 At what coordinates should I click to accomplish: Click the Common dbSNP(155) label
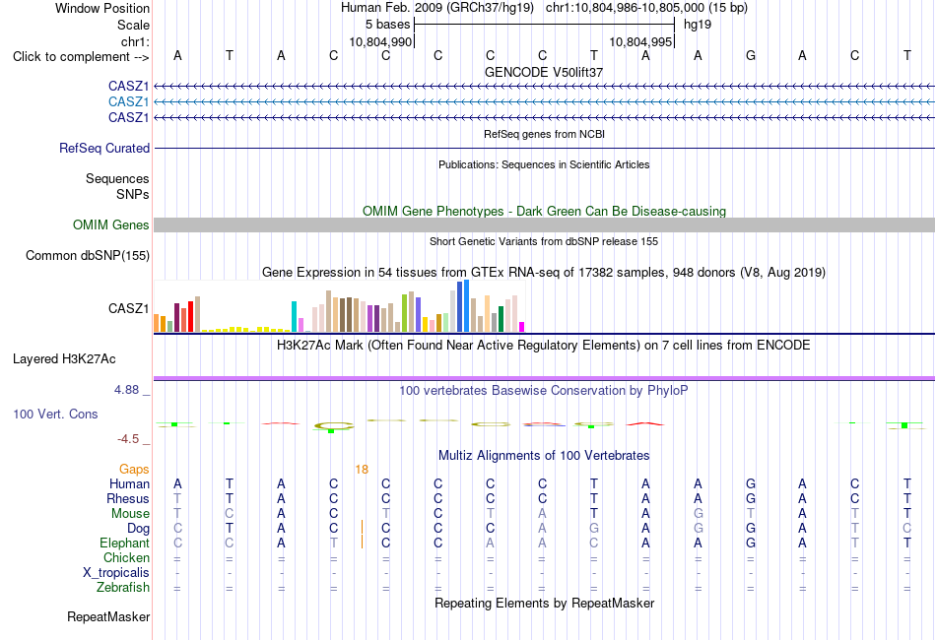tap(87, 255)
